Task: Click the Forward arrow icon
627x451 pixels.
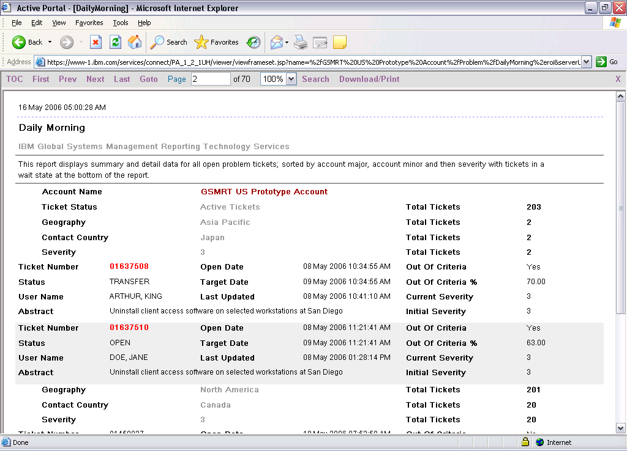Action: (67, 42)
